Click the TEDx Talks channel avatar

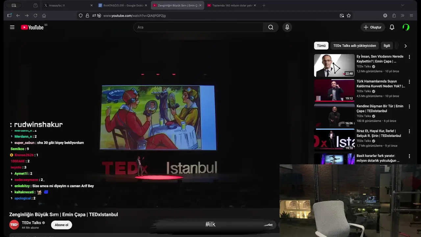tap(14, 225)
